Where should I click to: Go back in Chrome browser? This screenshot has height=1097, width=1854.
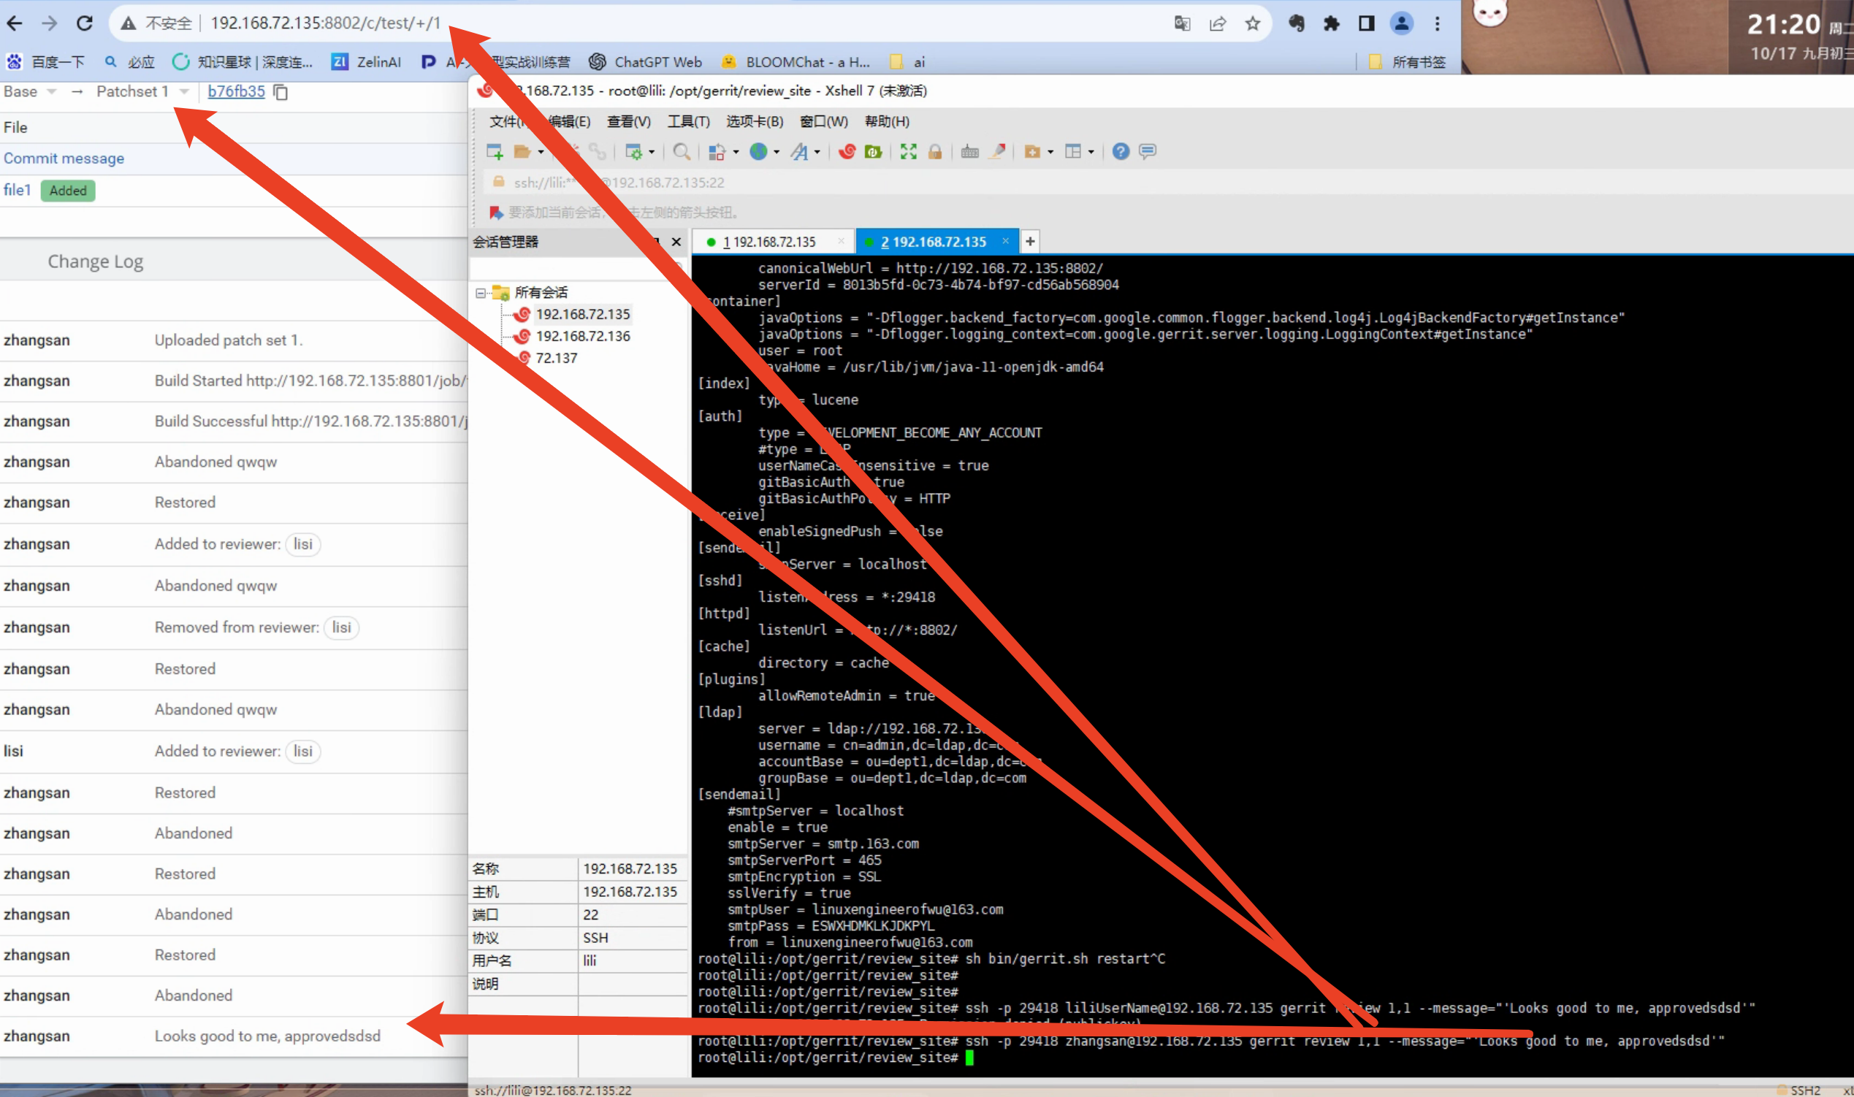[x=14, y=23]
